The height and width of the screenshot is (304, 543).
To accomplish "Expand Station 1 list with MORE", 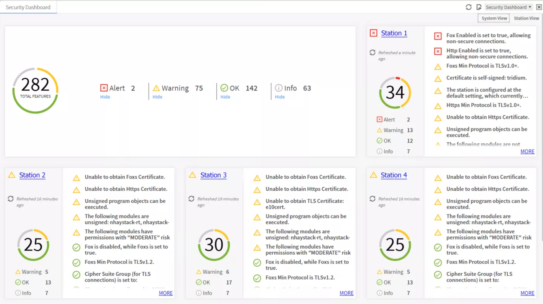I will click(527, 151).
